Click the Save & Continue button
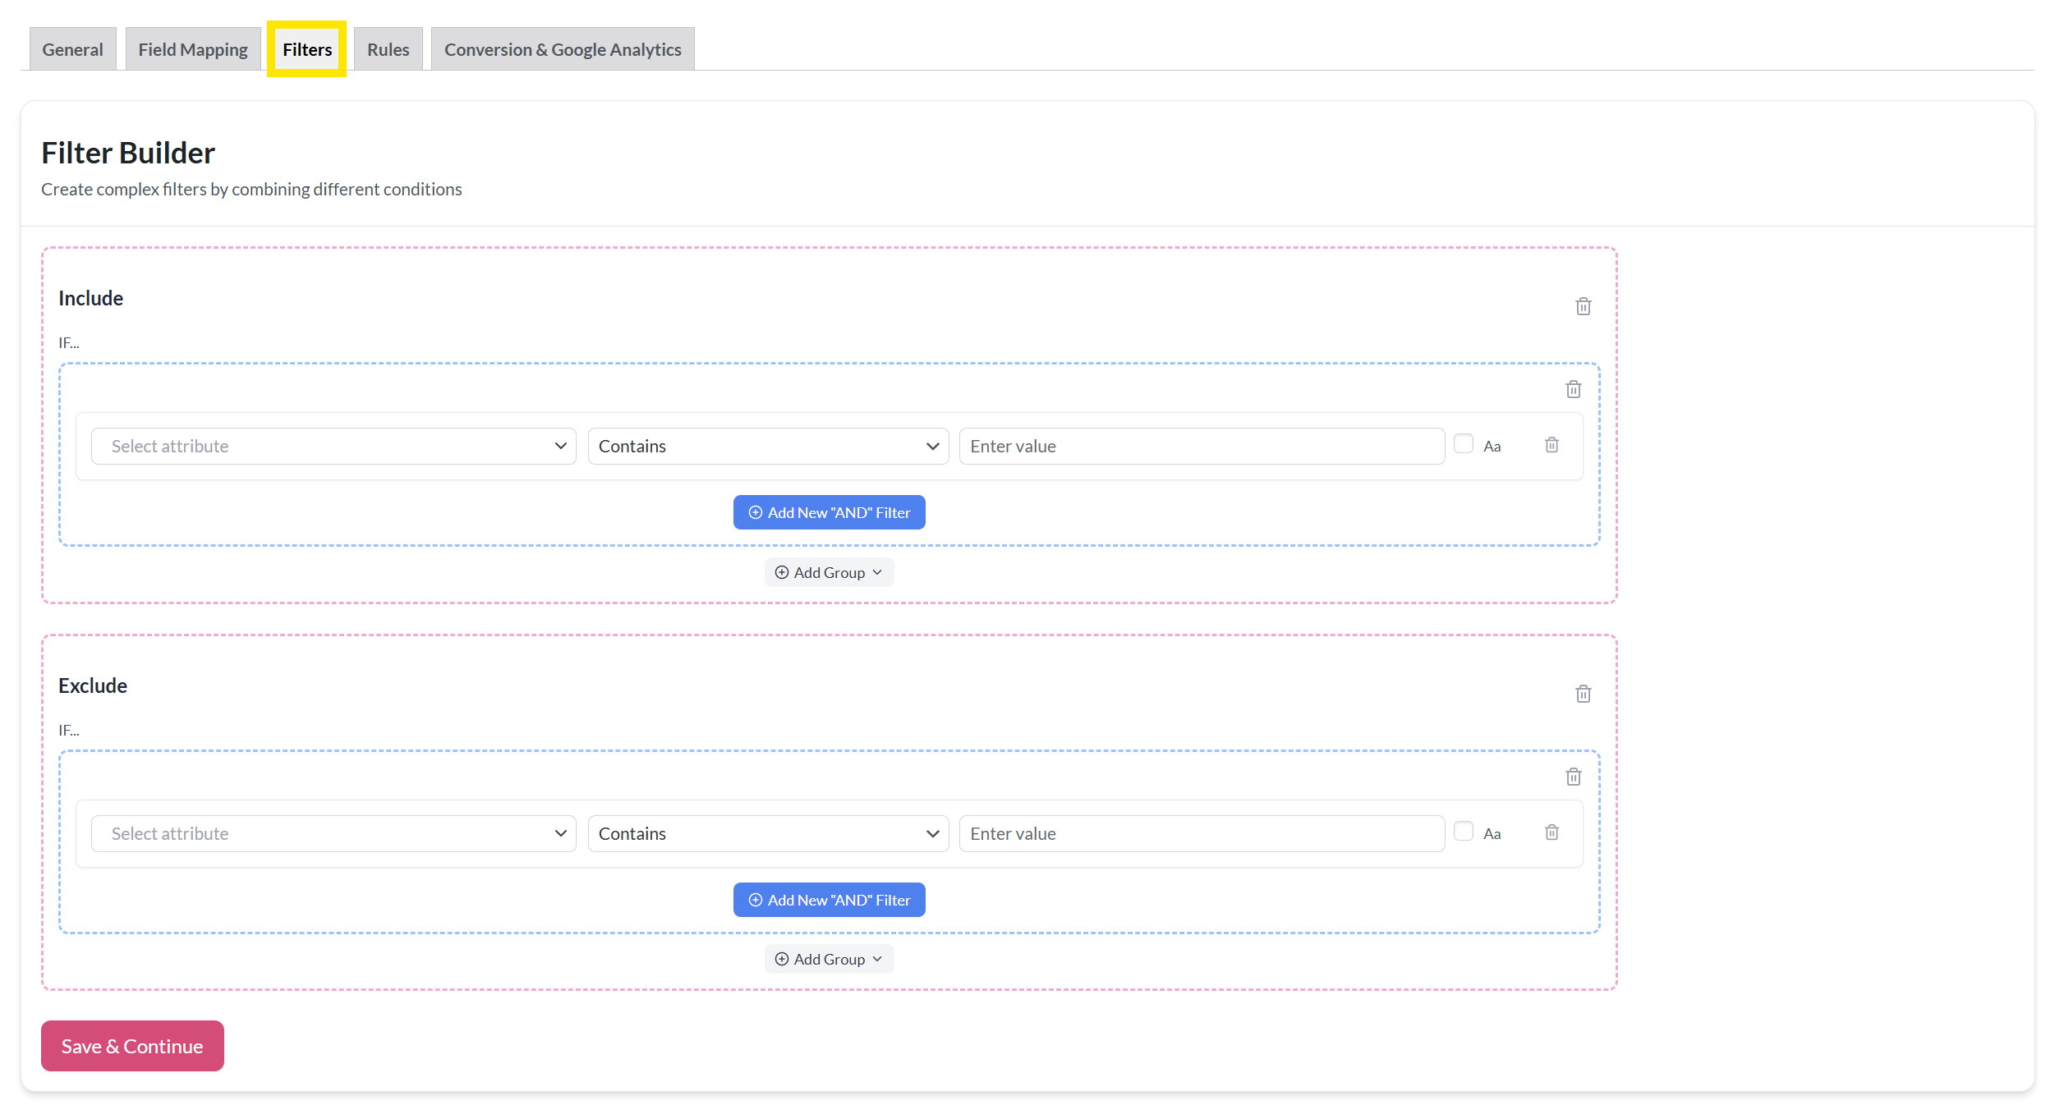This screenshot has height=1105, width=2055. pyautogui.click(x=132, y=1046)
